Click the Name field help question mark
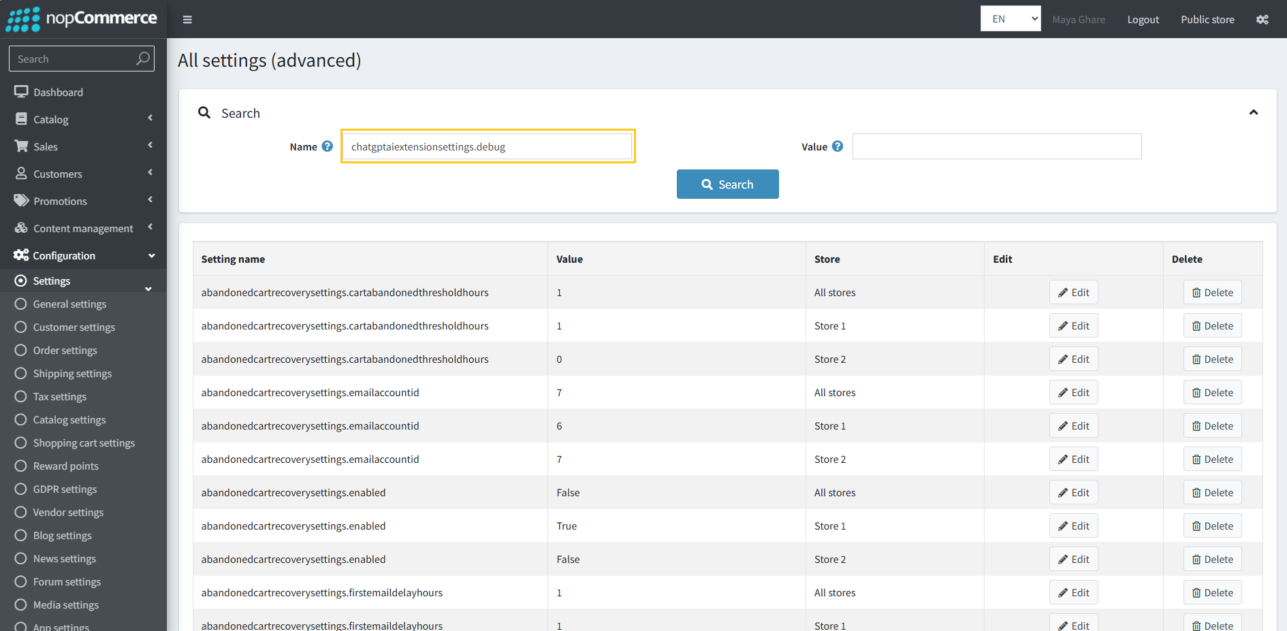The image size is (1287, 631). tap(328, 146)
